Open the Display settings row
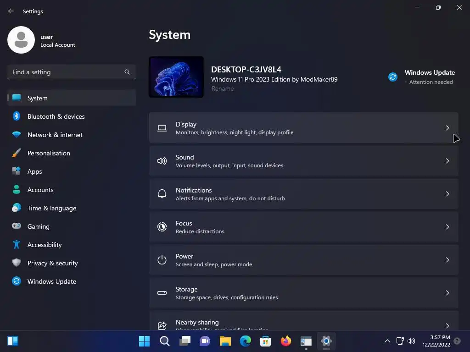 pyautogui.click(x=304, y=128)
